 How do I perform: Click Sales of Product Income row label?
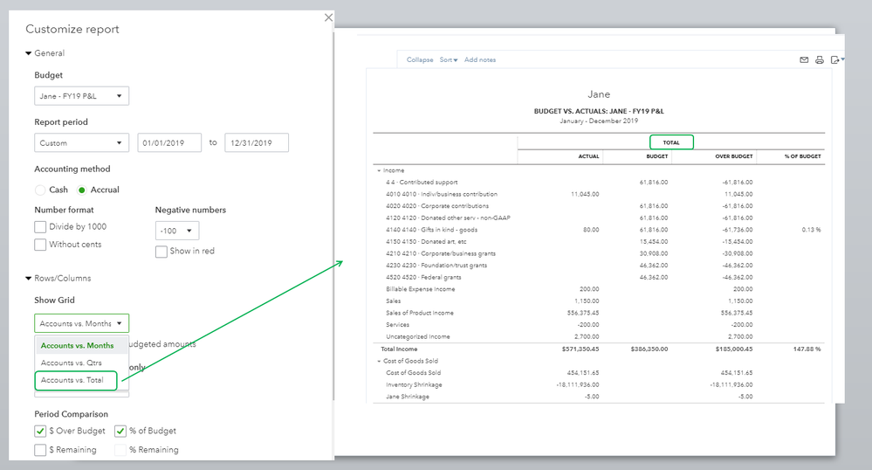coord(420,313)
